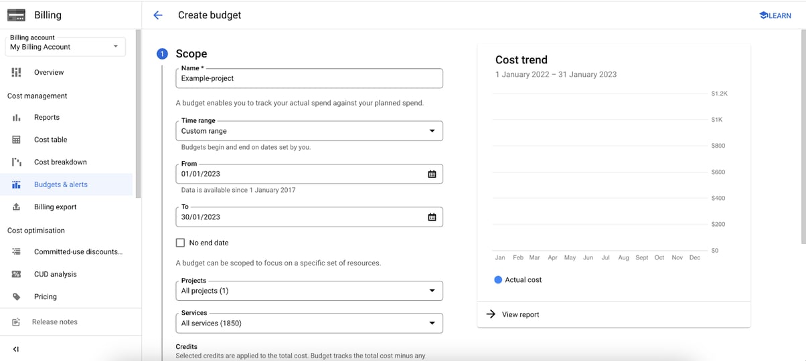Click the CUD analysis percent icon
This screenshot has width=806, height=361.
coord(17,274)
